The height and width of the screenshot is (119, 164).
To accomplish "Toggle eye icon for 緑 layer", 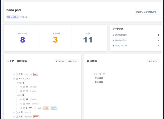I will click(x=21, y=99).
